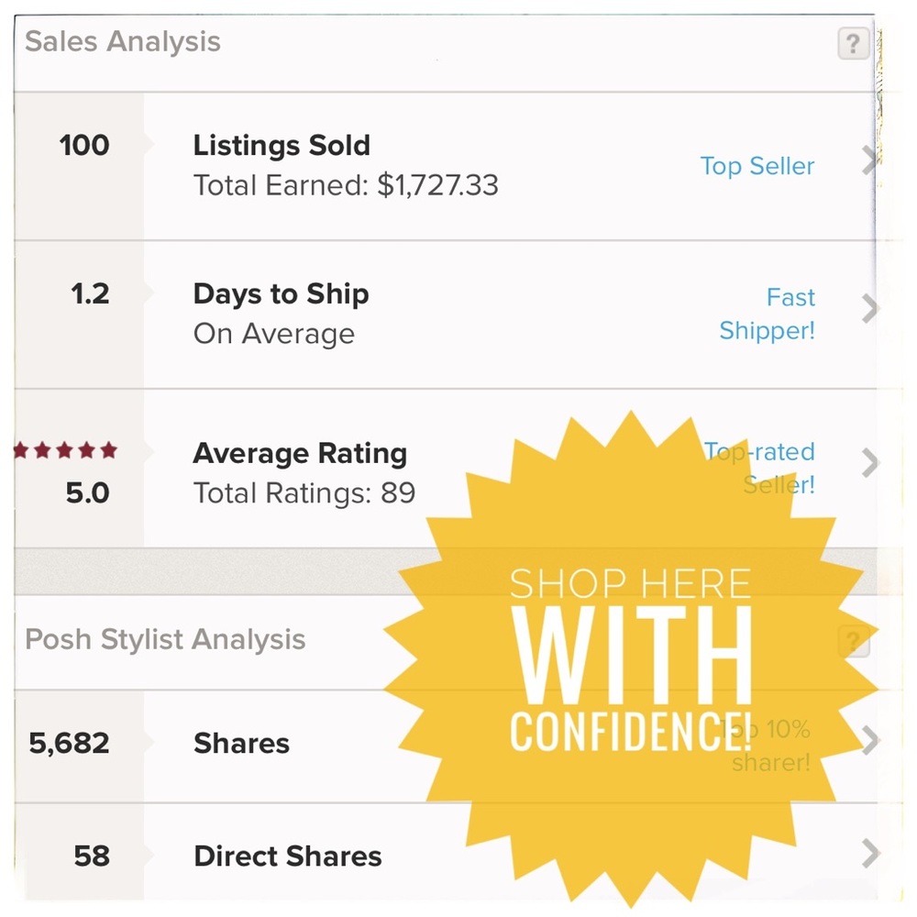Open the Sales Analysis help icon

point(854,43)
